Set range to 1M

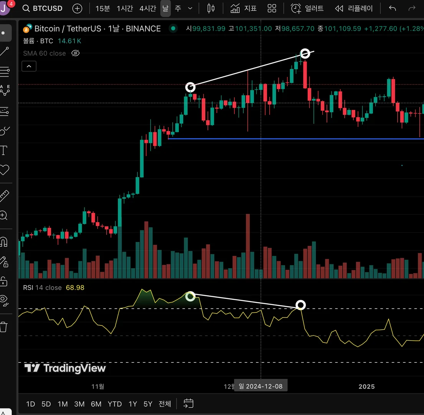(x=63, y=404)
